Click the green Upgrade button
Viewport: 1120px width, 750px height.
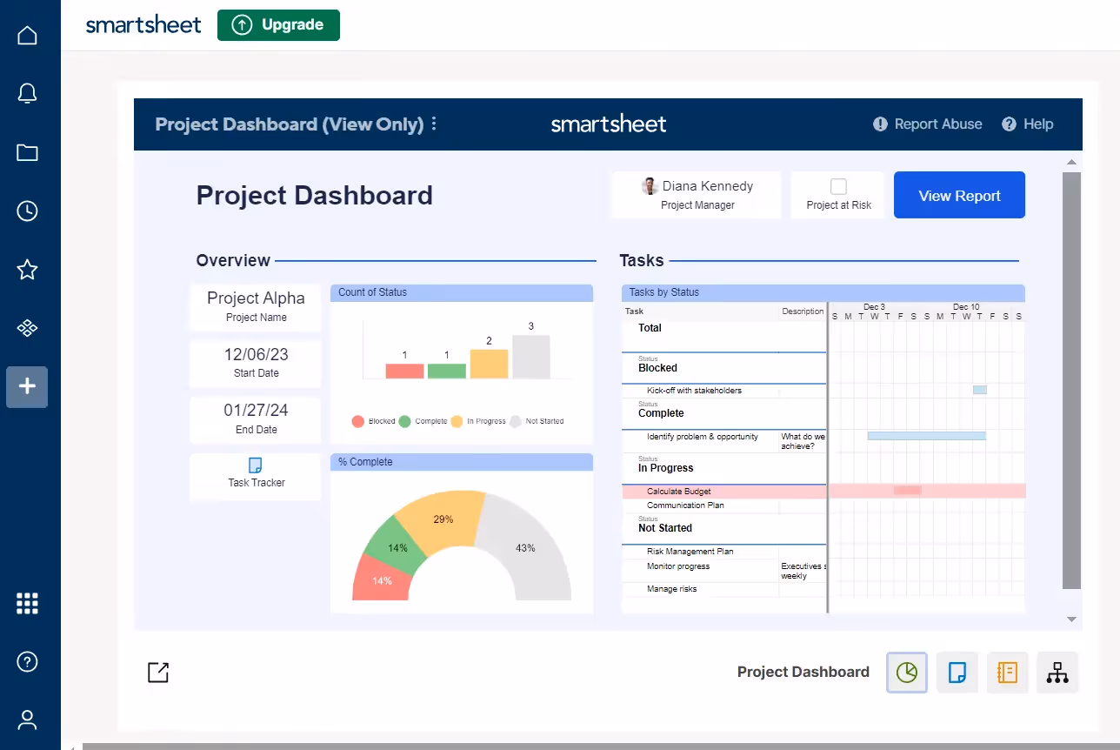point(278,25)
